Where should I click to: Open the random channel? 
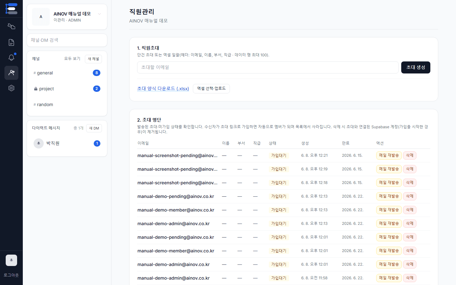click(x=67, y=104)
